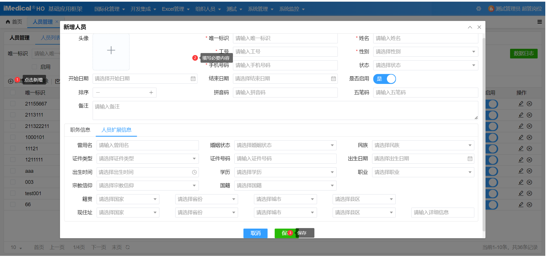Select all rows via header checkbox

click(13, 93)
